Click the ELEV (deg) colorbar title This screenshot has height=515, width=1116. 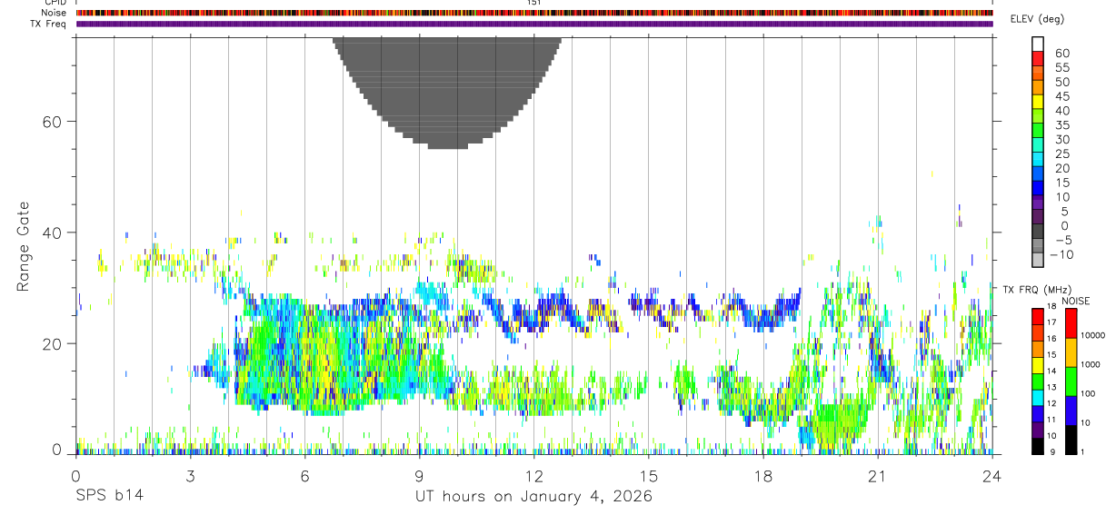(1037, 19)
